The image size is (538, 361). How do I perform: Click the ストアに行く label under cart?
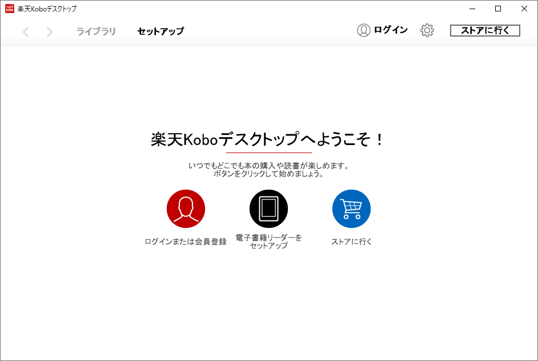coord(351,242)
